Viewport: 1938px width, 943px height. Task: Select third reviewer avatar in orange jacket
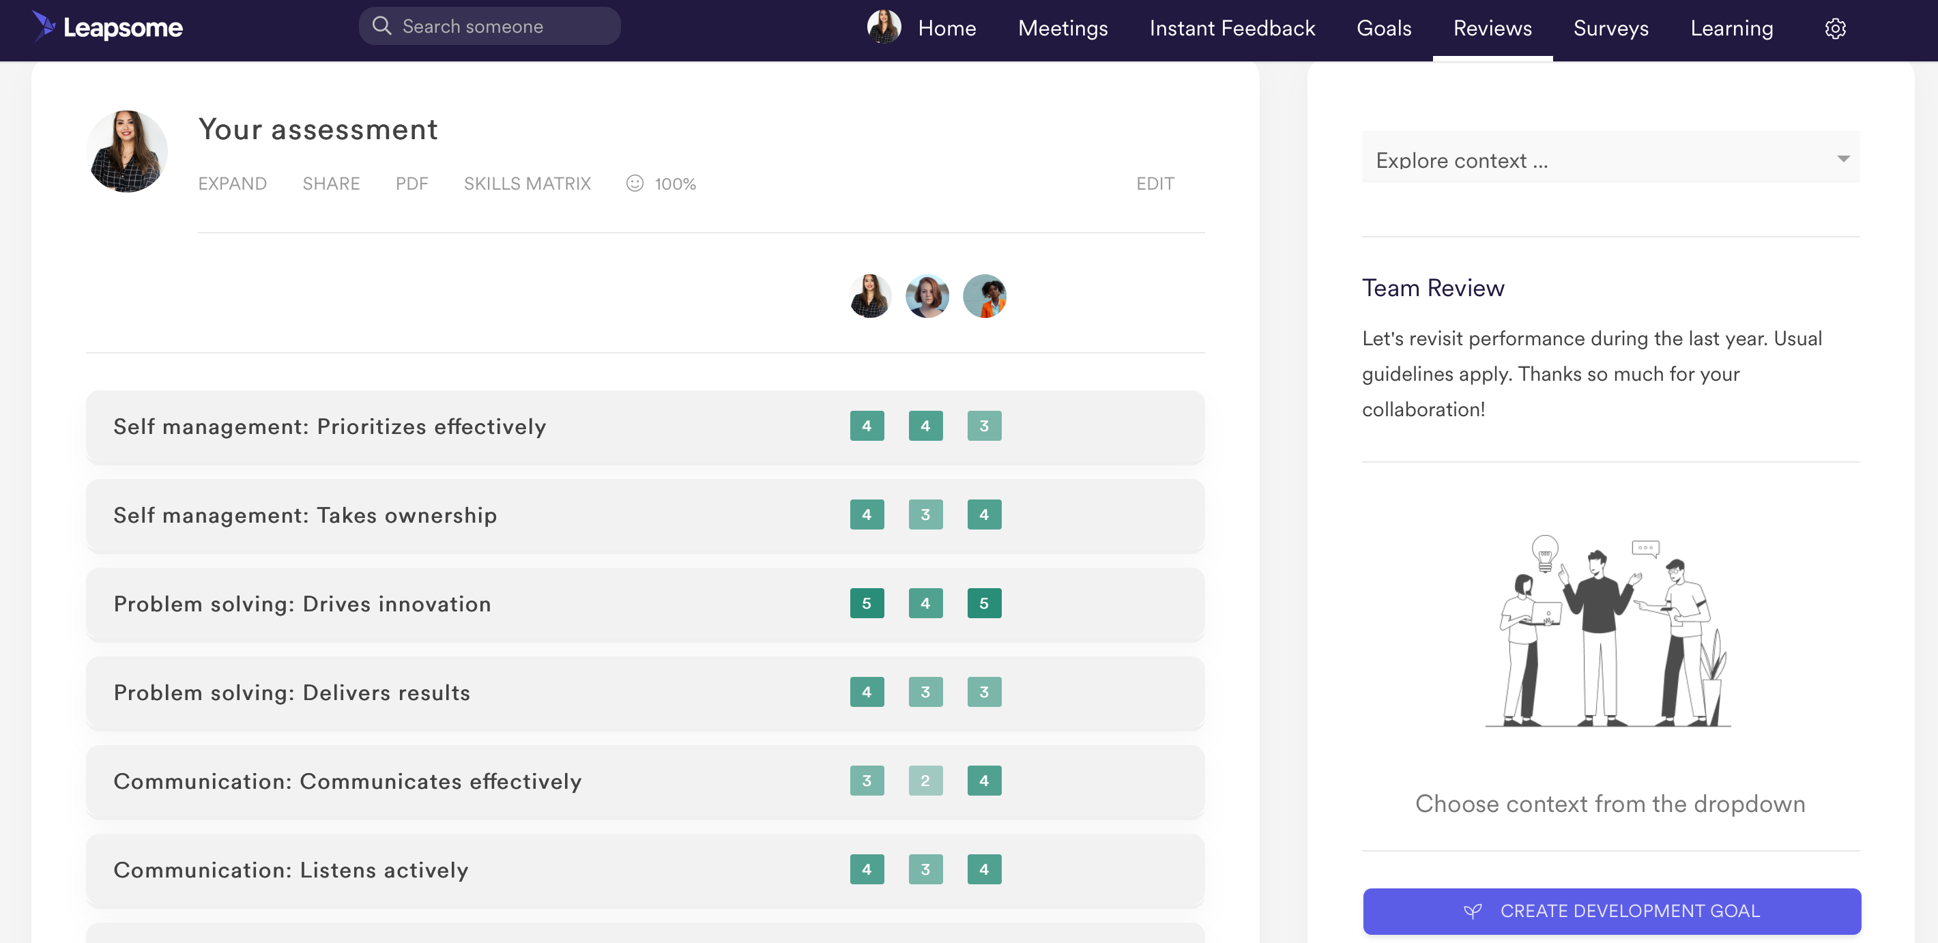[985, 296]
